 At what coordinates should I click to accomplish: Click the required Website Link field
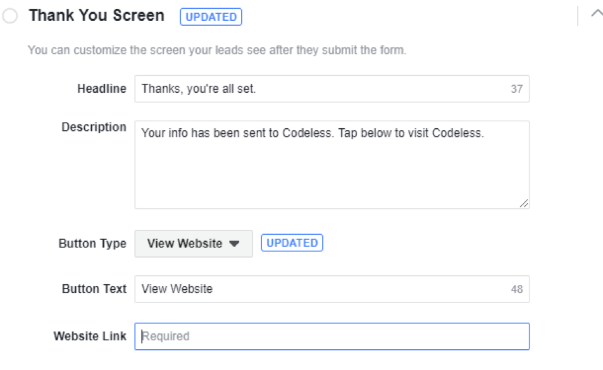[x=332, y=337]
